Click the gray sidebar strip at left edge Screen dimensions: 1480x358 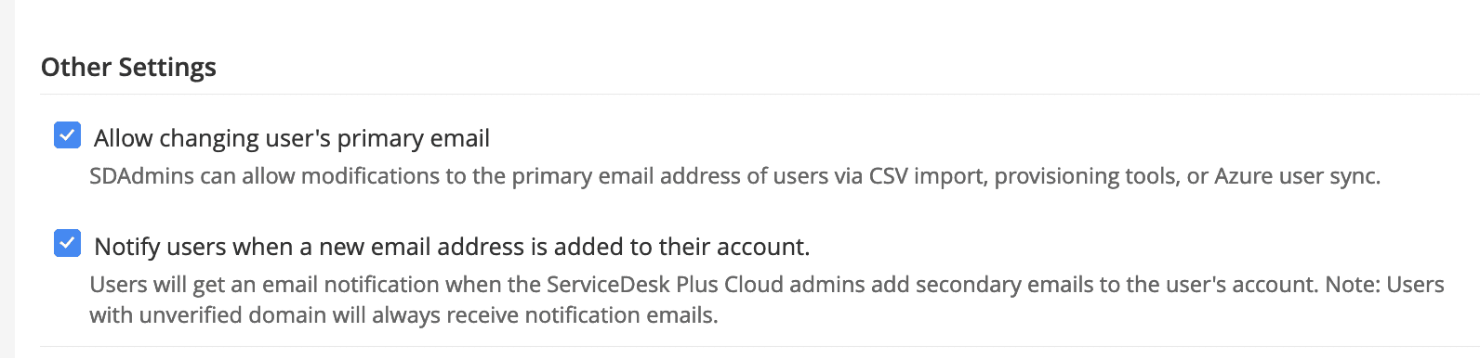point(7,179)
